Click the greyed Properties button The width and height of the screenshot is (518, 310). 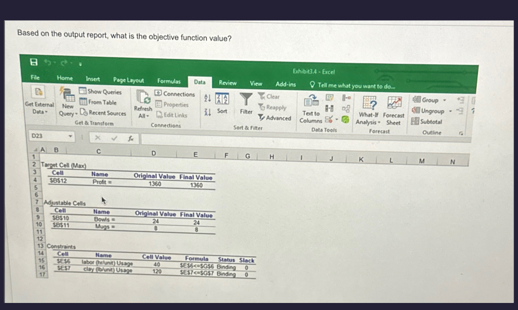point(172,105)
